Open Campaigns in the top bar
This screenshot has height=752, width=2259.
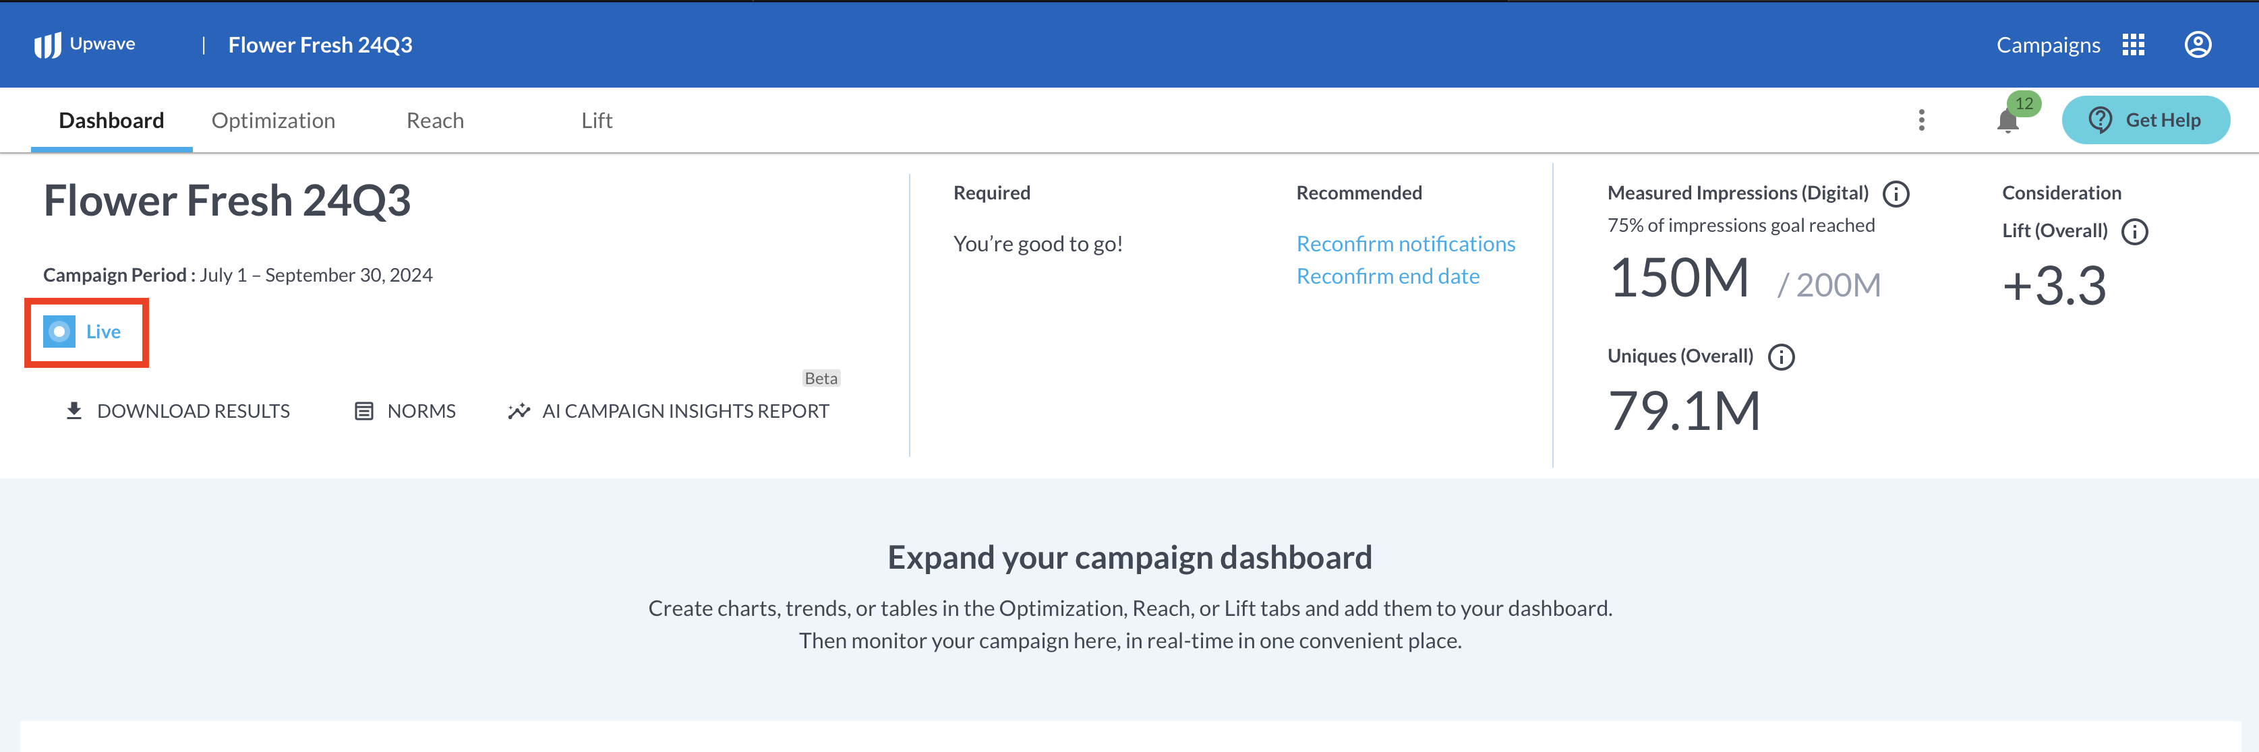pos(2048,44)
